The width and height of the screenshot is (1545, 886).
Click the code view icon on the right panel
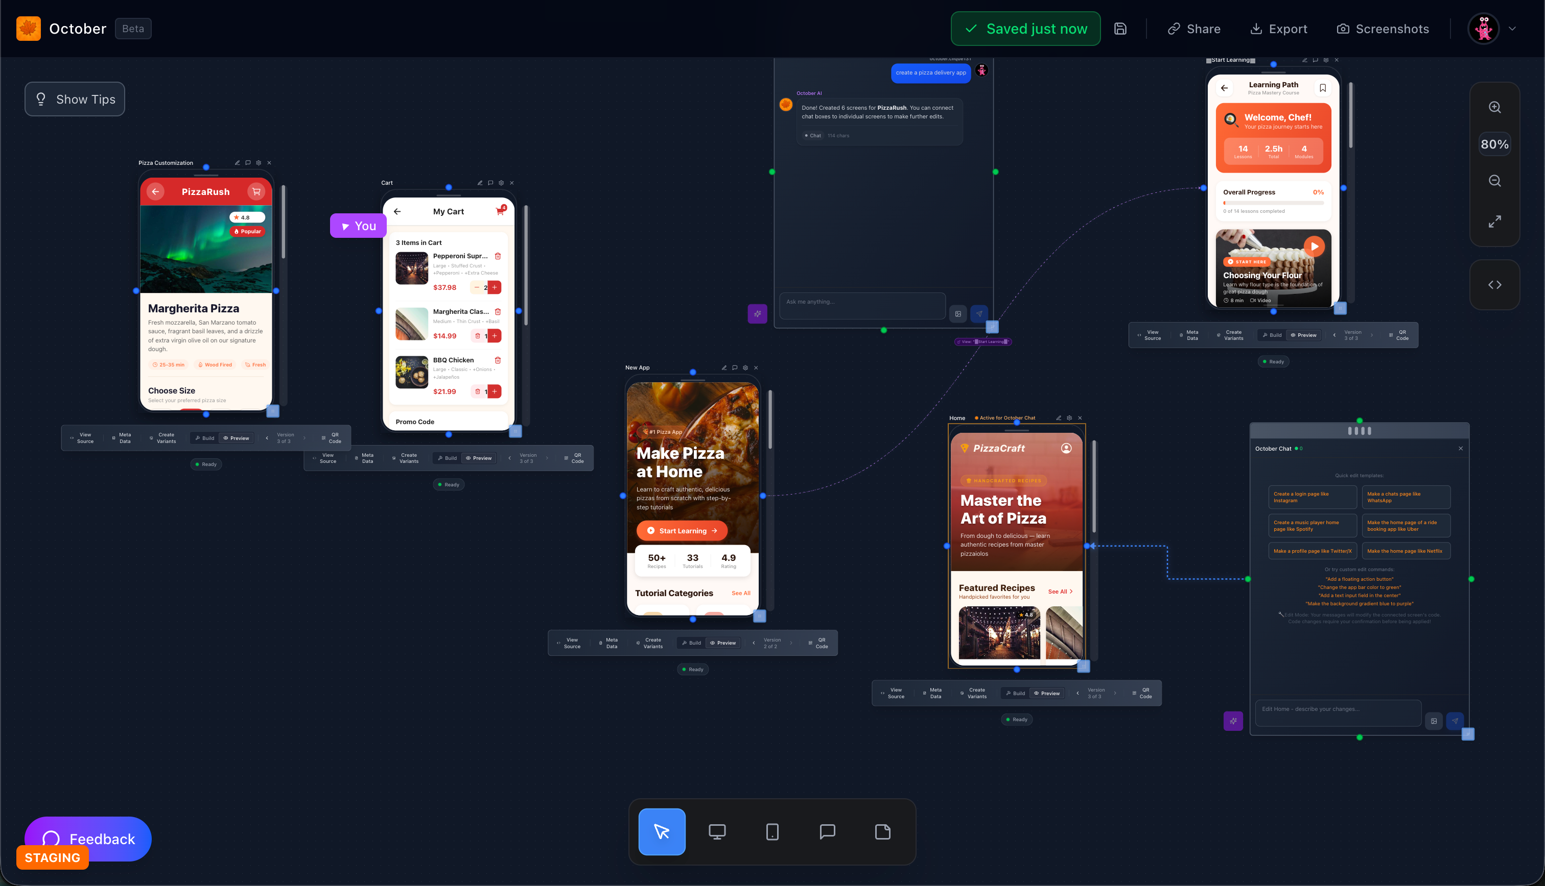pyautogui.click(x=1494, y=284)
